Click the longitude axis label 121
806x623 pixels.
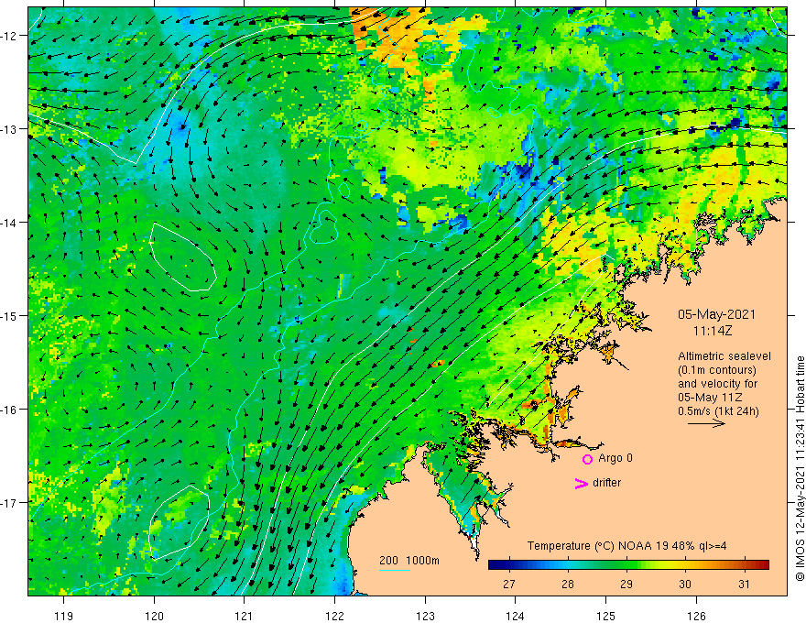coord(245,616)
